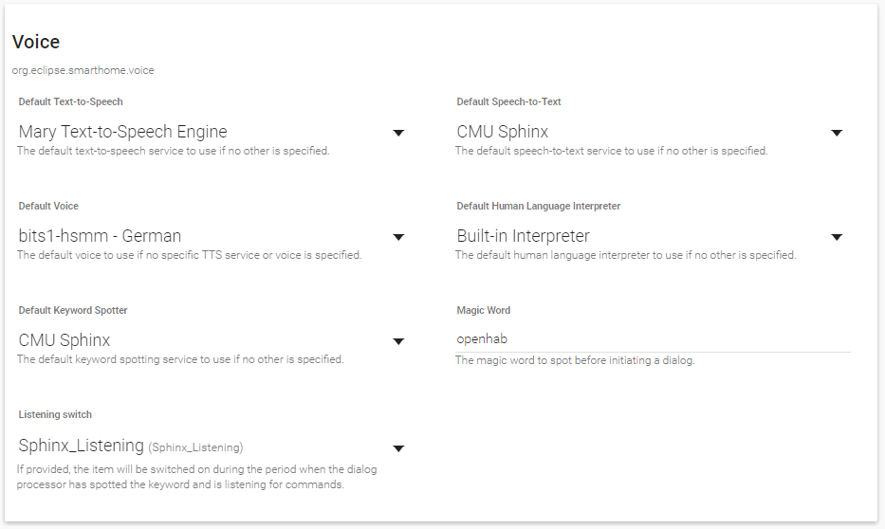Viewport: 885px width, 529px height.
Task: Click the Default Keyword Spotter label
Action: click(73, 310)
